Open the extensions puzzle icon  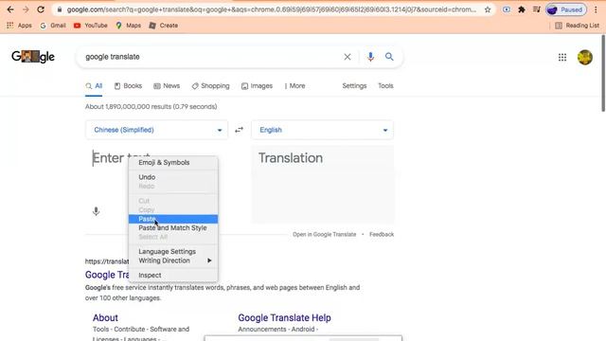[x=522, y=9]
